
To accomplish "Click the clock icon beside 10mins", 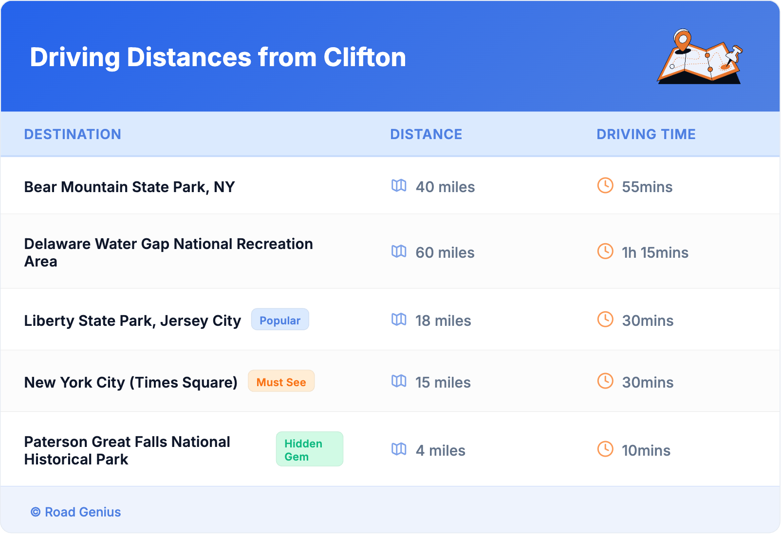I will (605, 449).
